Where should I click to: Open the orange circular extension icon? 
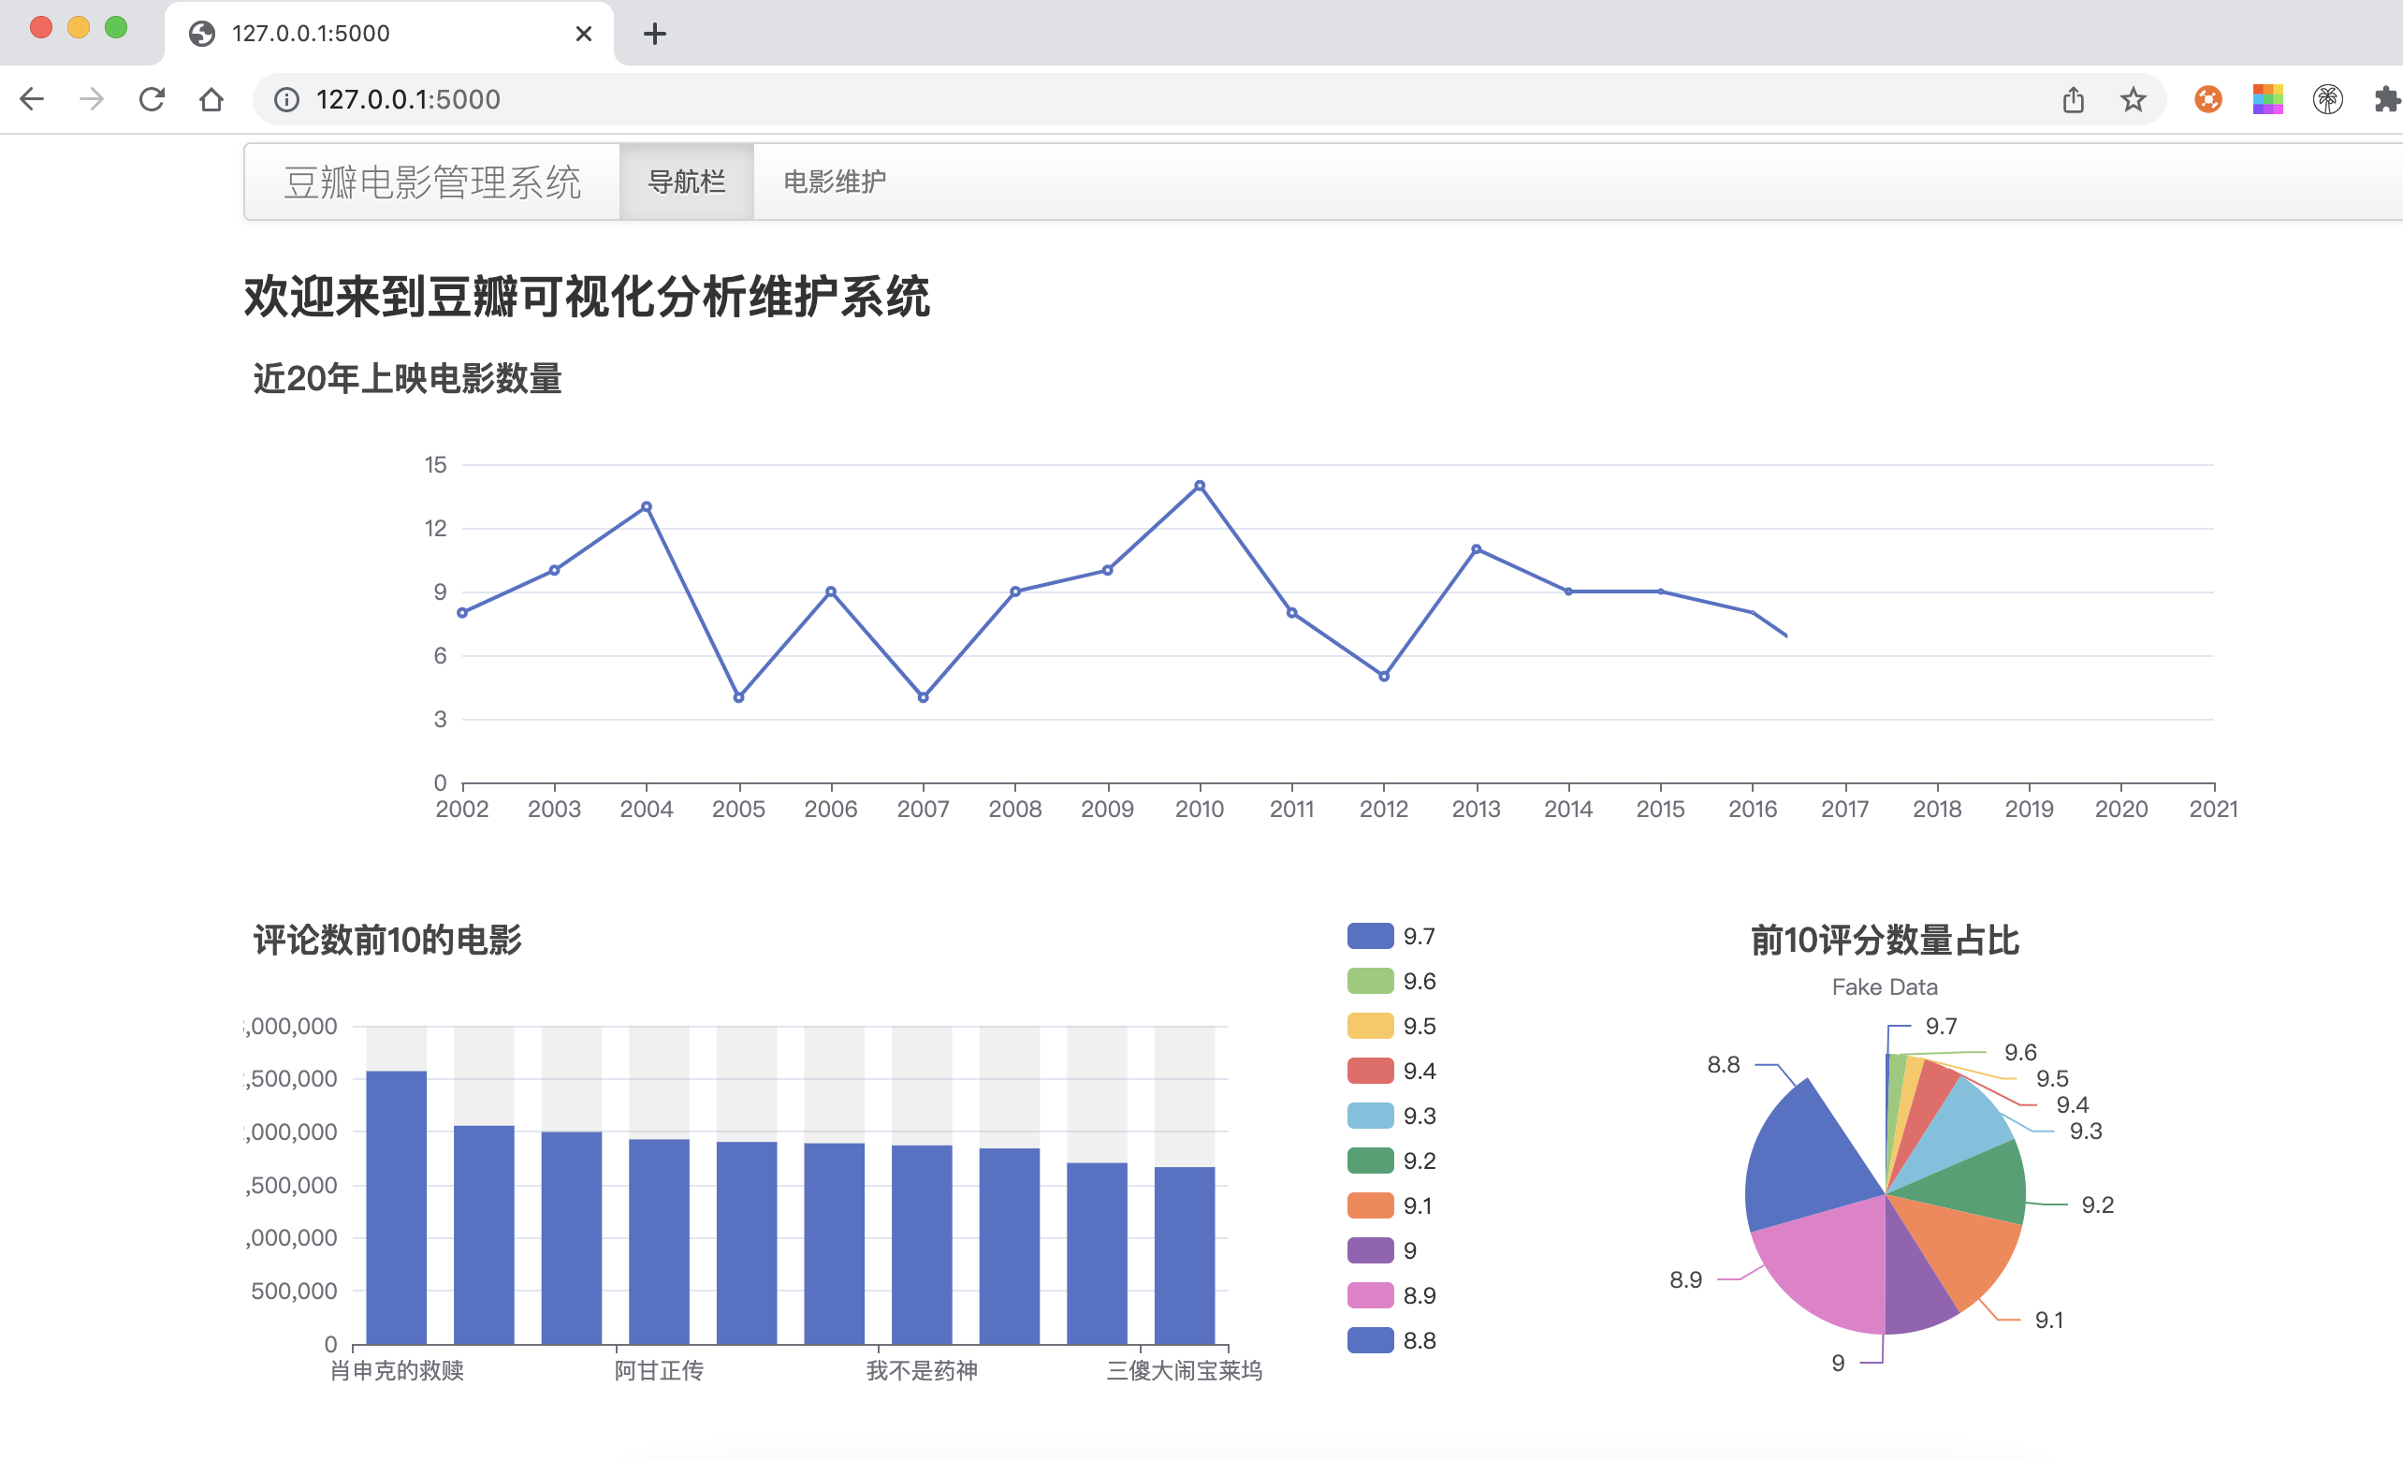pos(2208,99)
